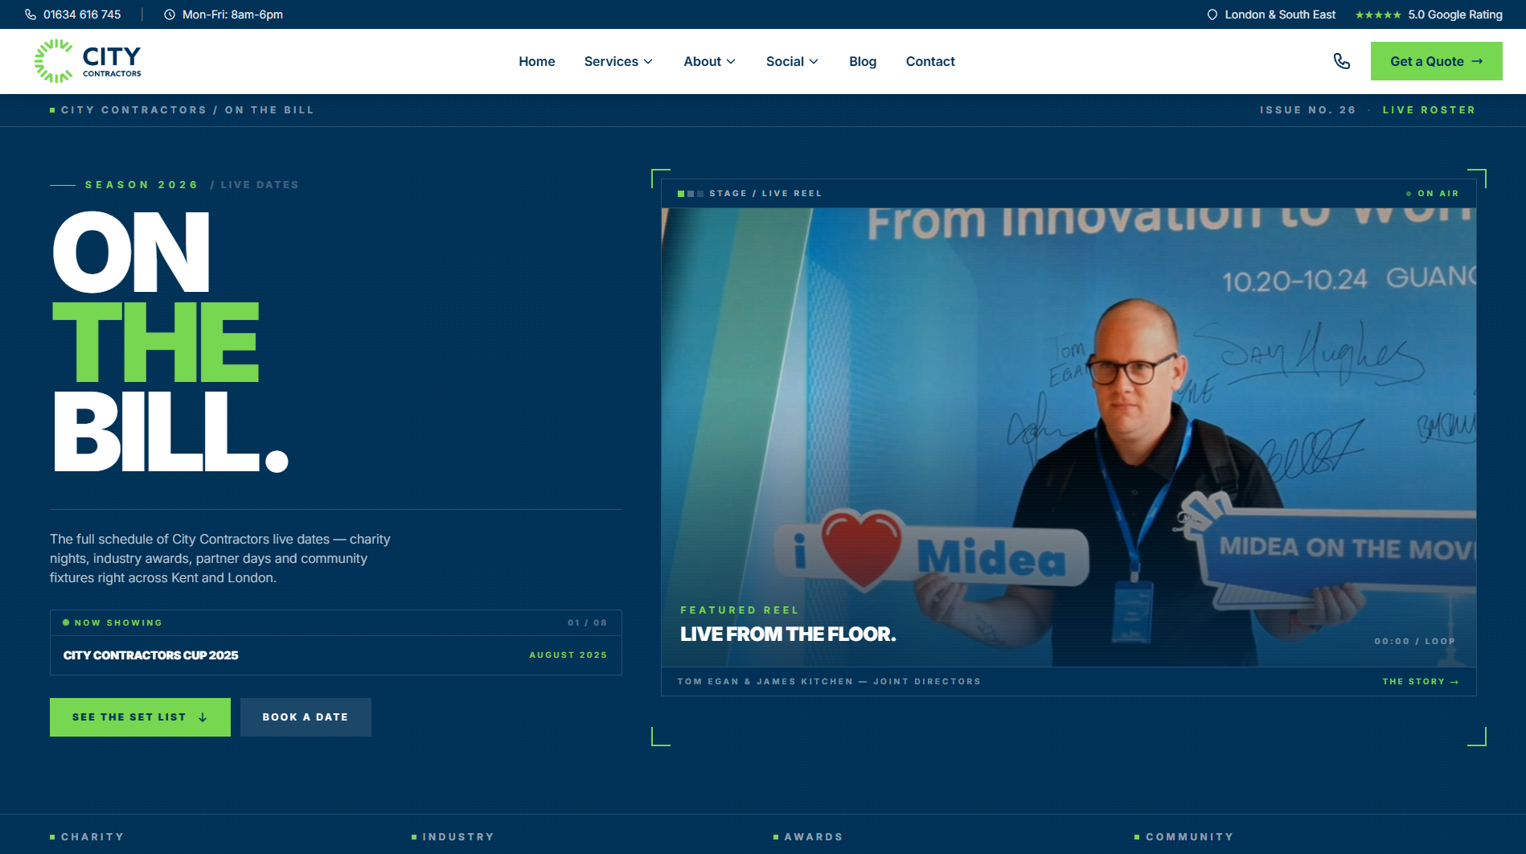The width and height of the screenshot is (1526, 854).
Task: Click the Awards category heading
Action: point(814,837)
